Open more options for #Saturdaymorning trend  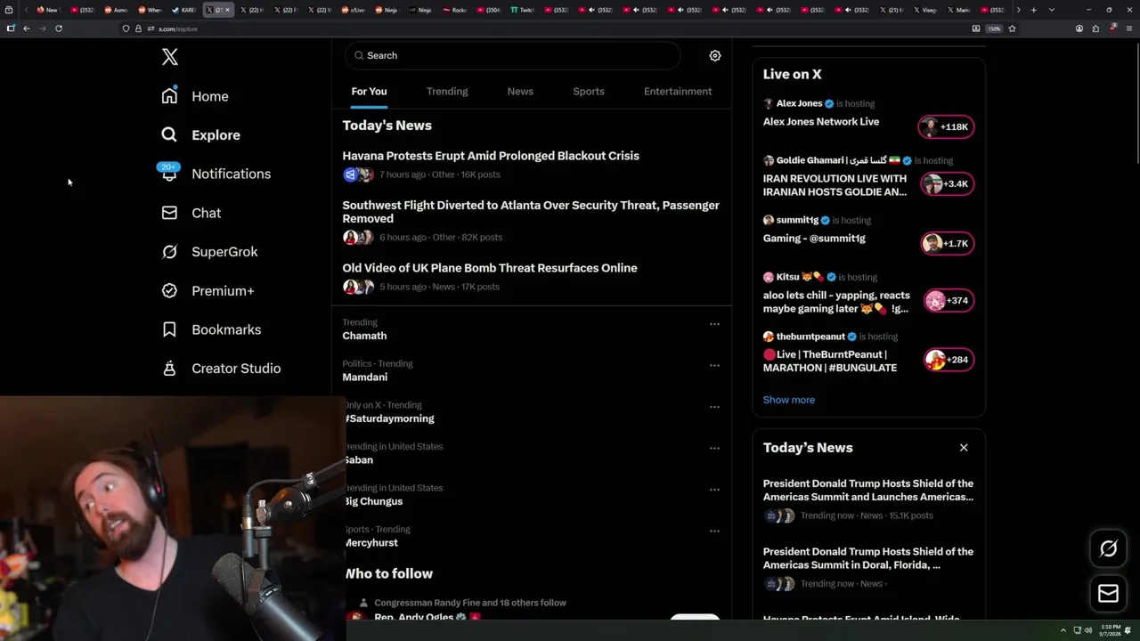click(x=714, y=407)
